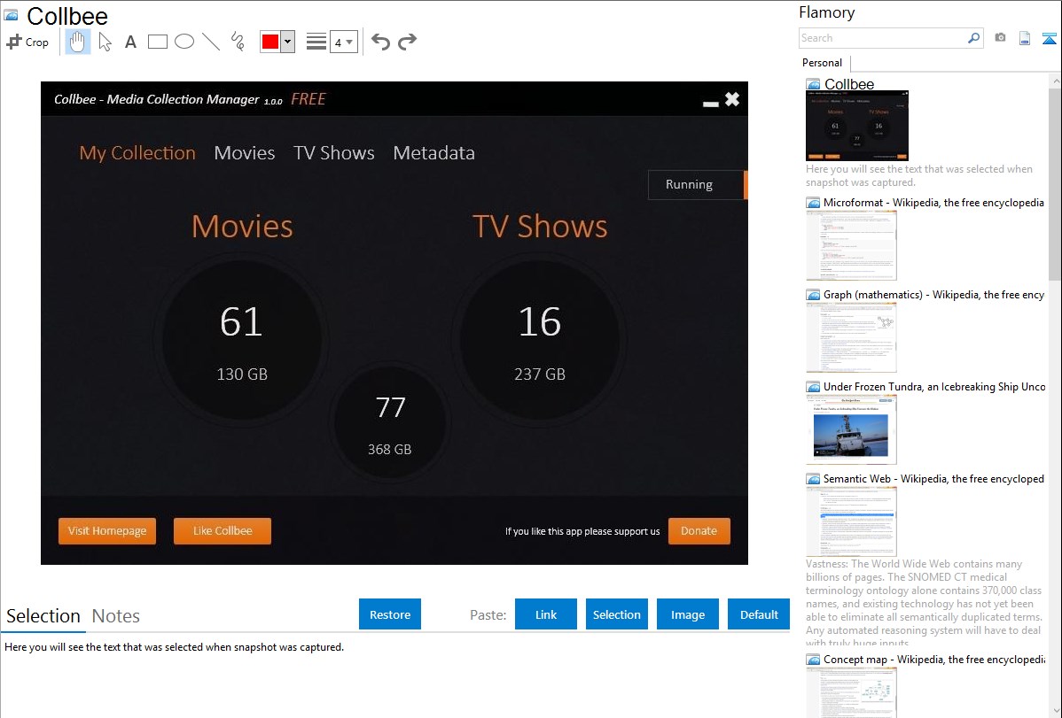Screen dimensions: 1062x718
Task: Open the Concept map snapshot thumbnail
Action: click(x=851, y=692)
